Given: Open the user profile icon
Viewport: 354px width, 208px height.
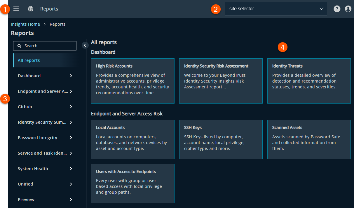Looking at the screenshot, I should coord(348,9).
